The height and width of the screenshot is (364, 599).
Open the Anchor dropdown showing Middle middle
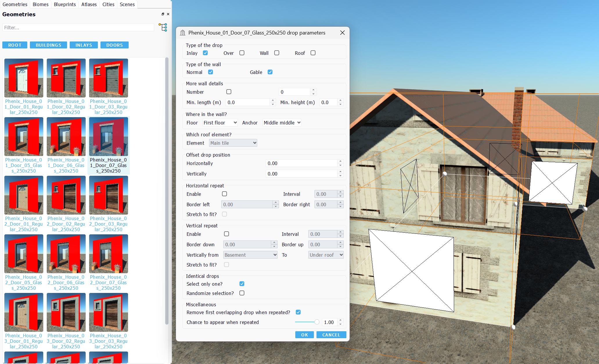pyautogui.click(x=282, y=123)
